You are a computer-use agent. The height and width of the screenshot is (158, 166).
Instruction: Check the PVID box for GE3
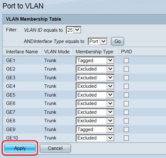(126, 78)
